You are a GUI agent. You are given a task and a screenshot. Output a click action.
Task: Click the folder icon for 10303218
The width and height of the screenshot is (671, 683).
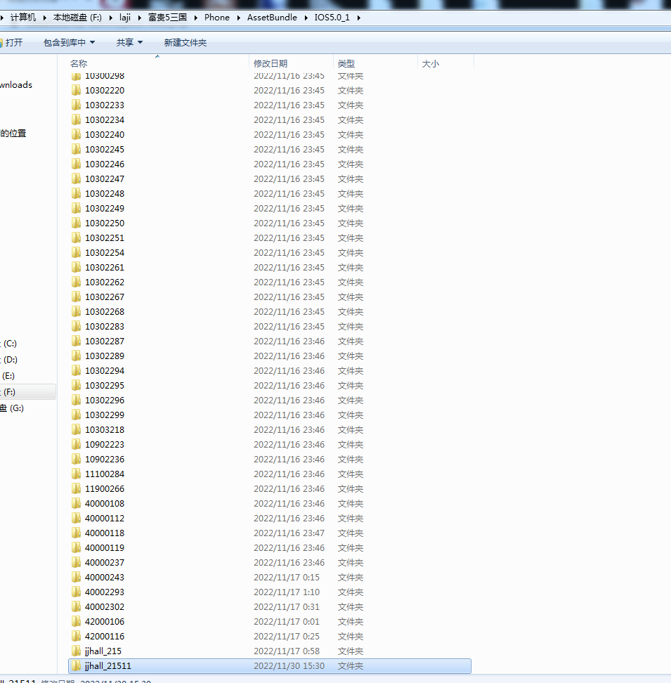(x=76, y=429)
